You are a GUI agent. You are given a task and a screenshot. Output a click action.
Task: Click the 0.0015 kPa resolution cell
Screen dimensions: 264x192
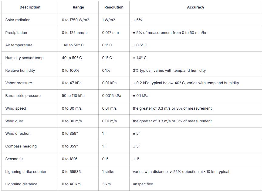(111, 96)
